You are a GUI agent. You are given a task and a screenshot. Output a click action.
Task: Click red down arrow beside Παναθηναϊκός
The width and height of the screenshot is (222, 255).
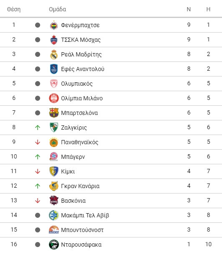pos(38,142)
